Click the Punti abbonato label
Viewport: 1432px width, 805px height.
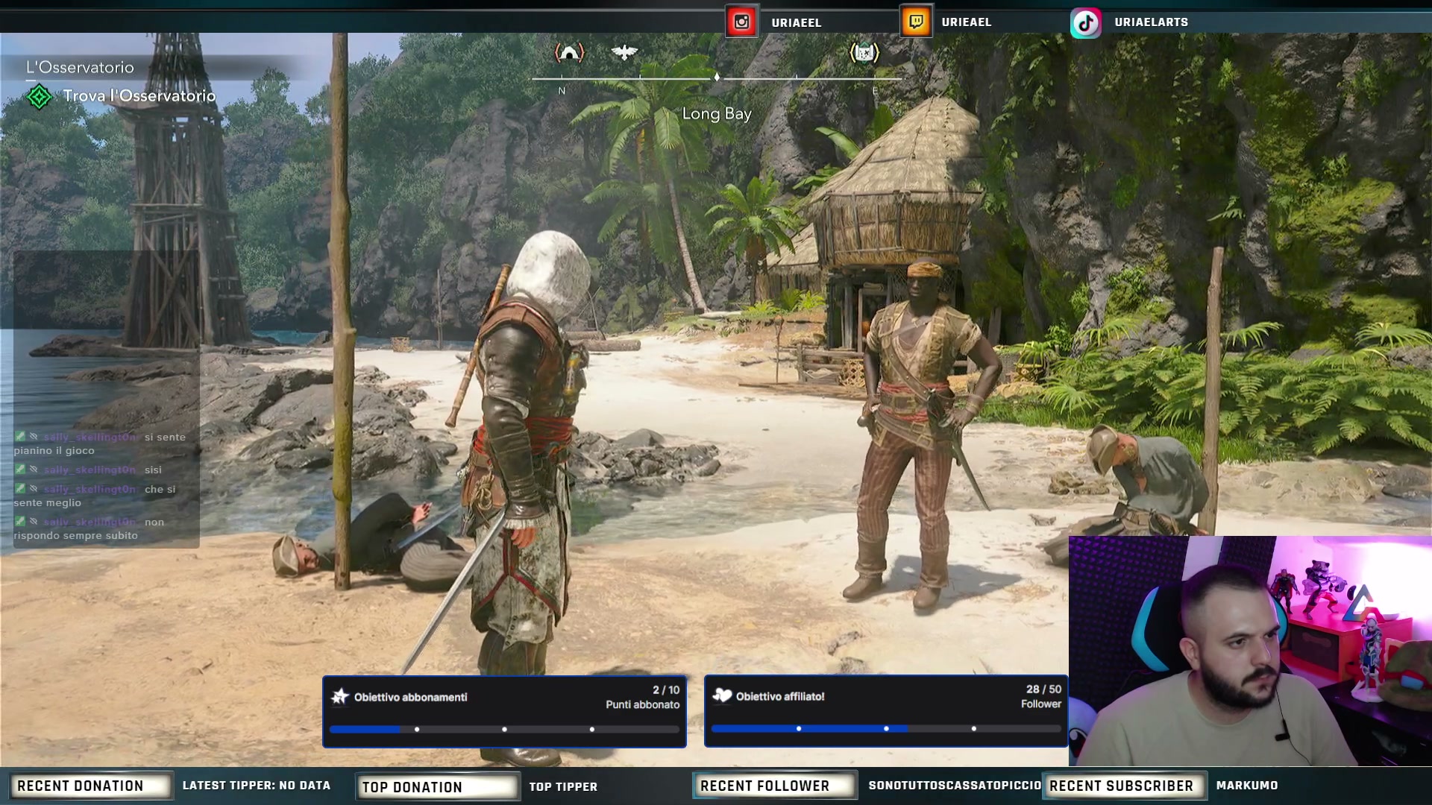643,704
